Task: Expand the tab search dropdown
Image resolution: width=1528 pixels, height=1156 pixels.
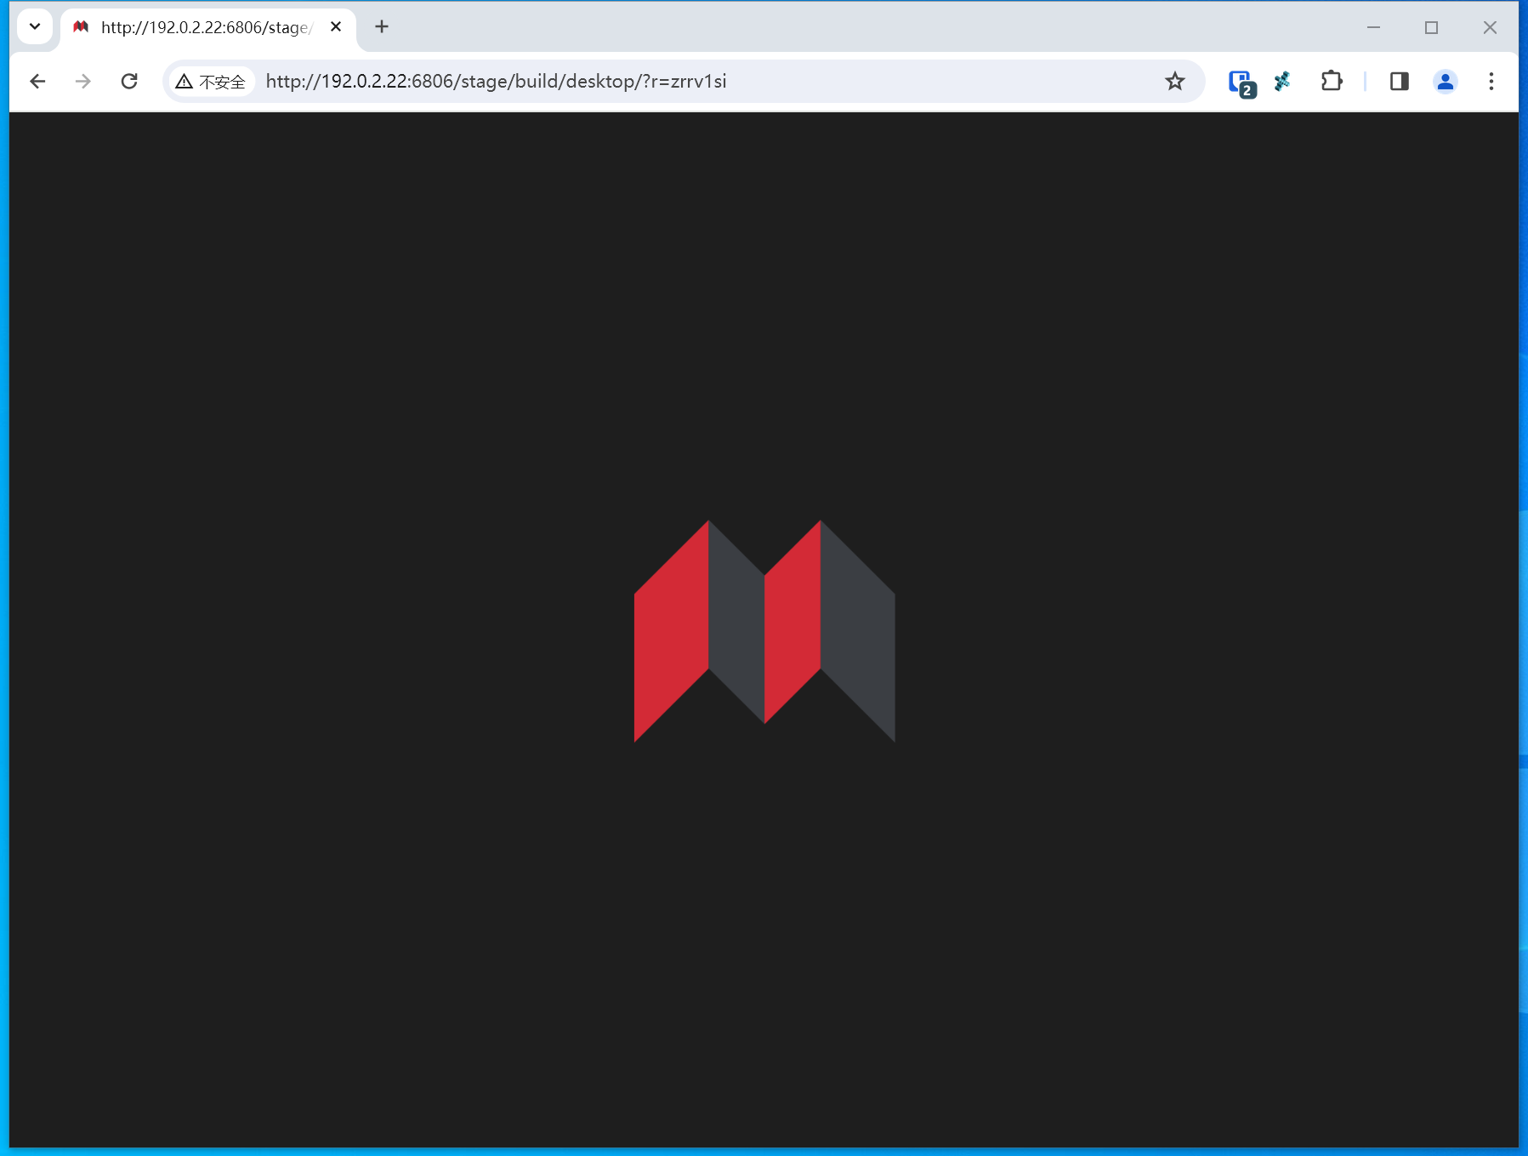Action: click(x=35, y=26)
